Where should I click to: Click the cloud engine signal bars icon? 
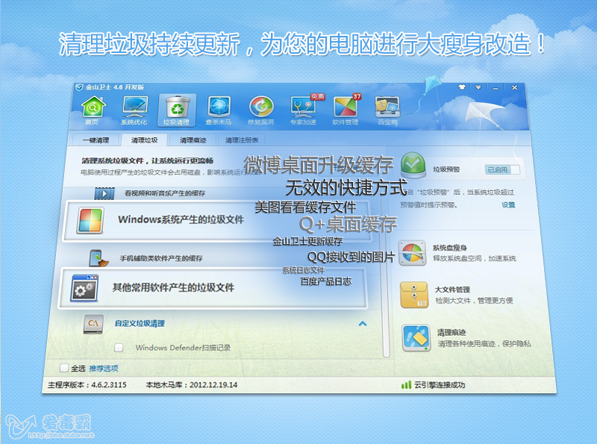(x=406, y=384)
